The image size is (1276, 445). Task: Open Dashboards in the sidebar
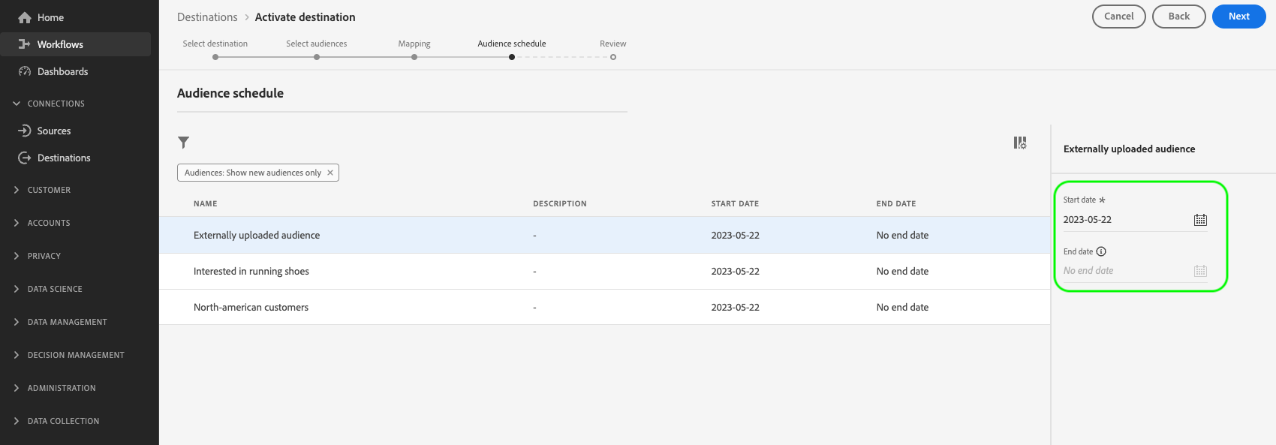[62, 71]
